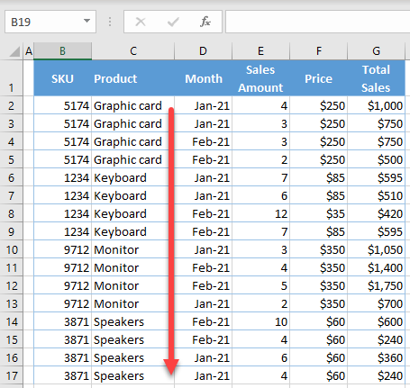Select Feb-21 month cell in row 4
This screenshot has height=388, width=410.
pyautogui.click(x=203, y=141)
